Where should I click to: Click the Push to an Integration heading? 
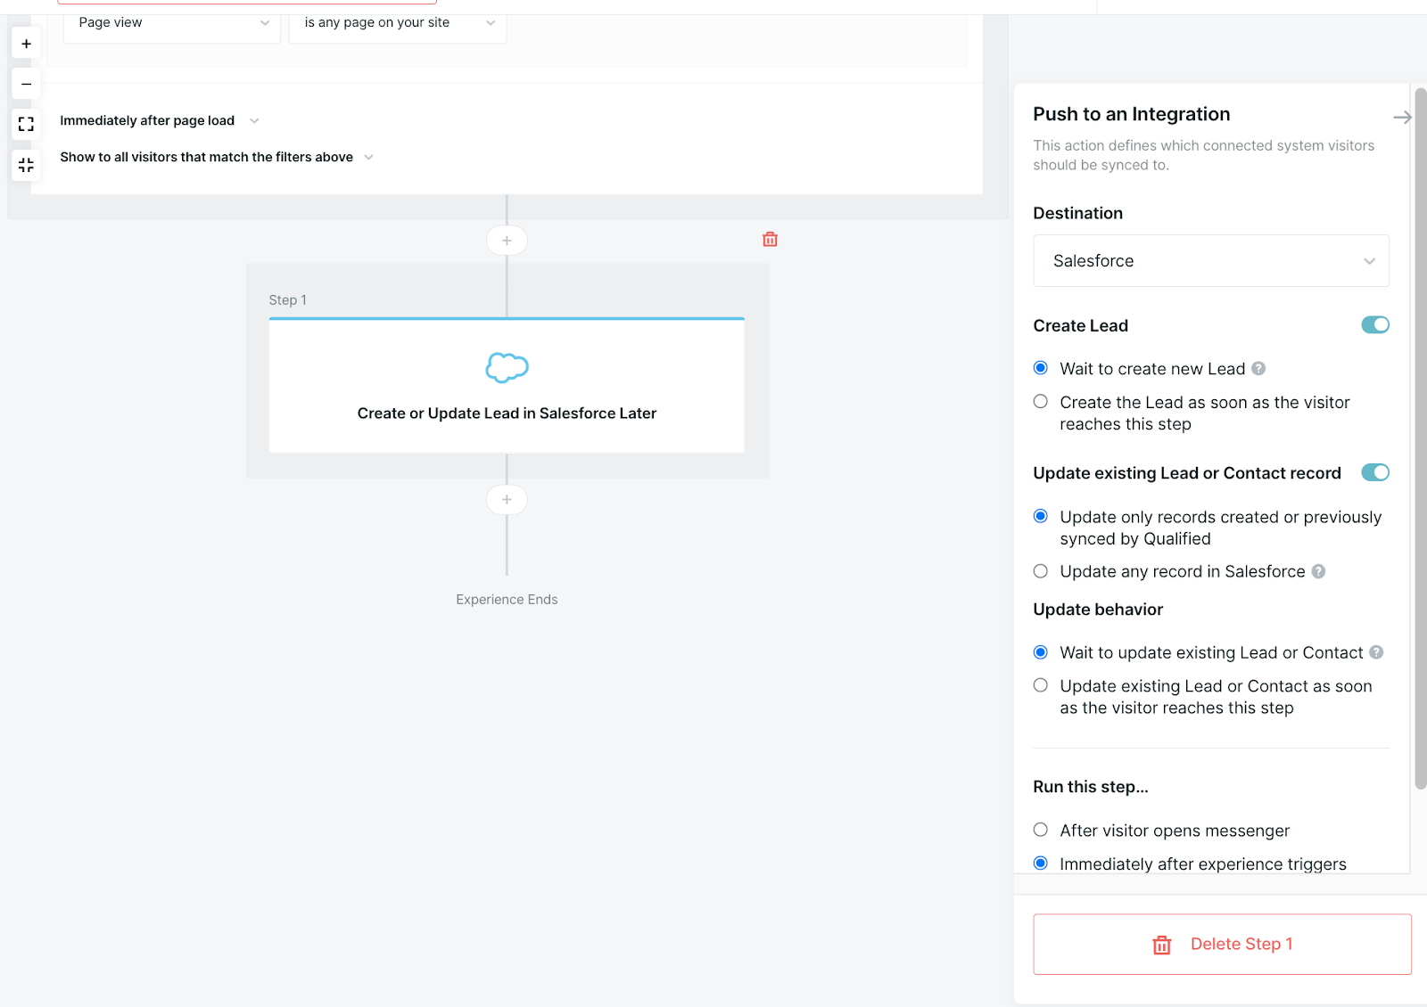coord(1132,114)
